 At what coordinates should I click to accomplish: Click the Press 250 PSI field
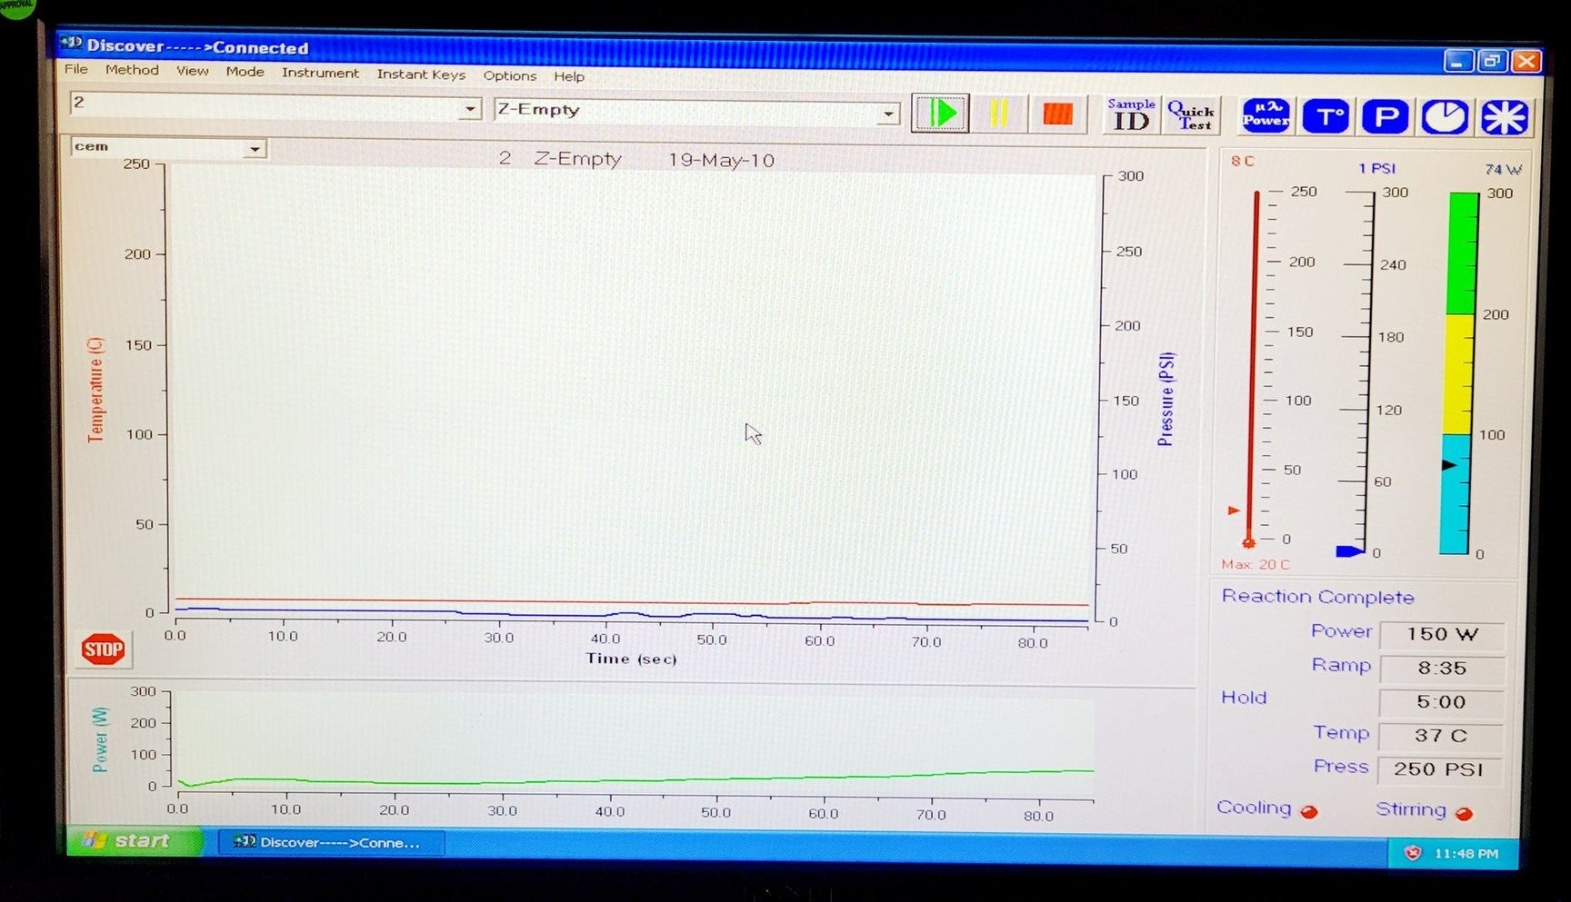coord(1439,769)
